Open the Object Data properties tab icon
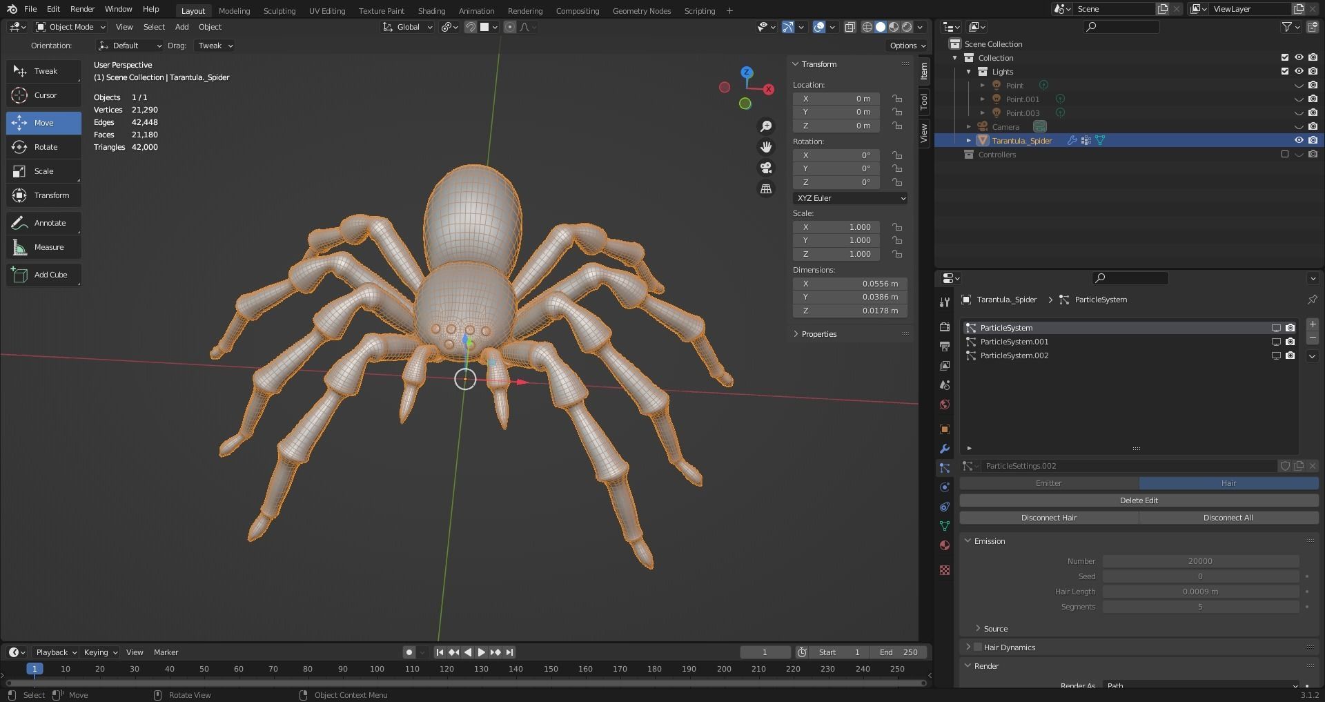 945,526
